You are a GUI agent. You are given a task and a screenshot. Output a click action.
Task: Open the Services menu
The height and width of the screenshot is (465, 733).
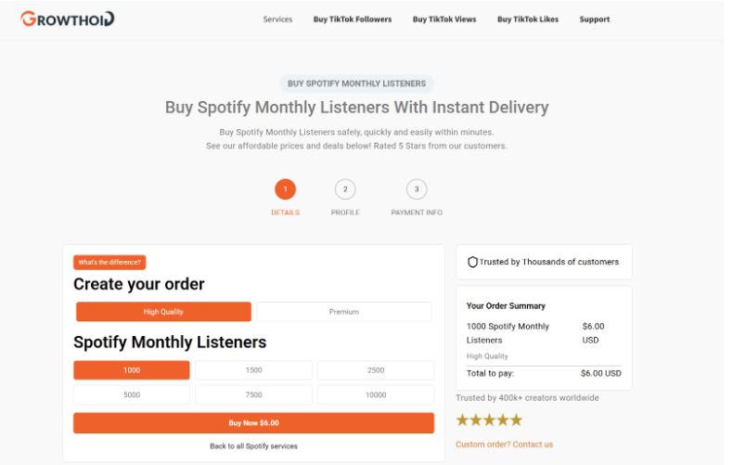click(x=277, y=19)
